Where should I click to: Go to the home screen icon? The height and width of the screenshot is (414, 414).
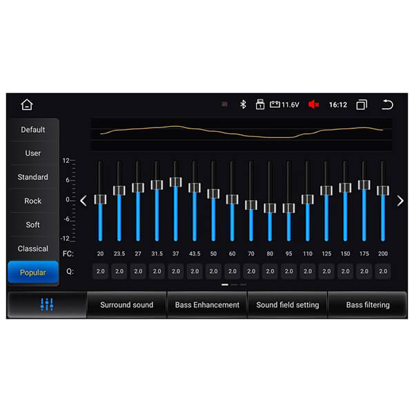[27, 105]
